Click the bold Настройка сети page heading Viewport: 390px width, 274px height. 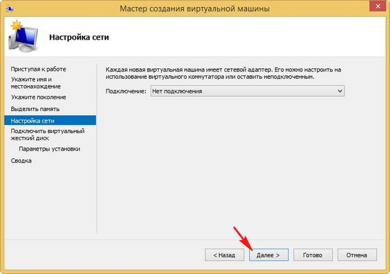click(79, 38)
